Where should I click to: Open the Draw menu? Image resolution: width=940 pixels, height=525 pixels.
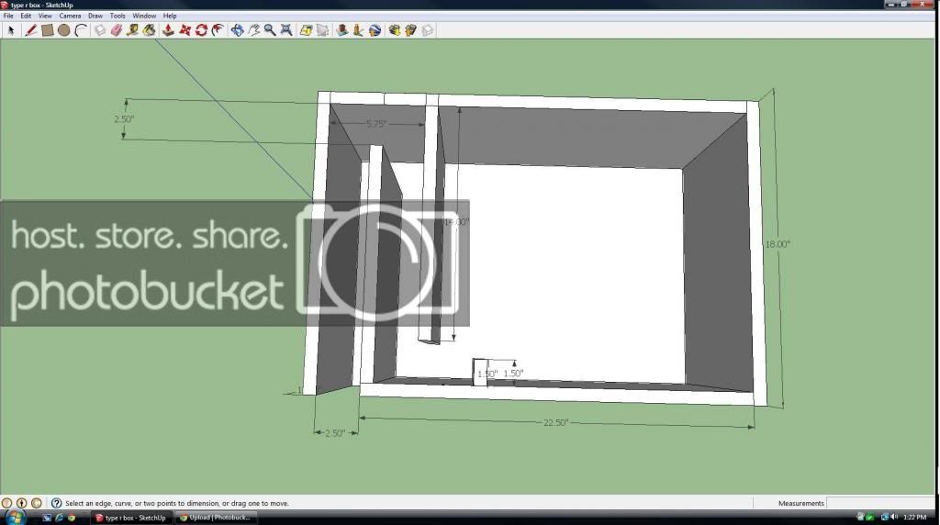(x=95, y=17)
